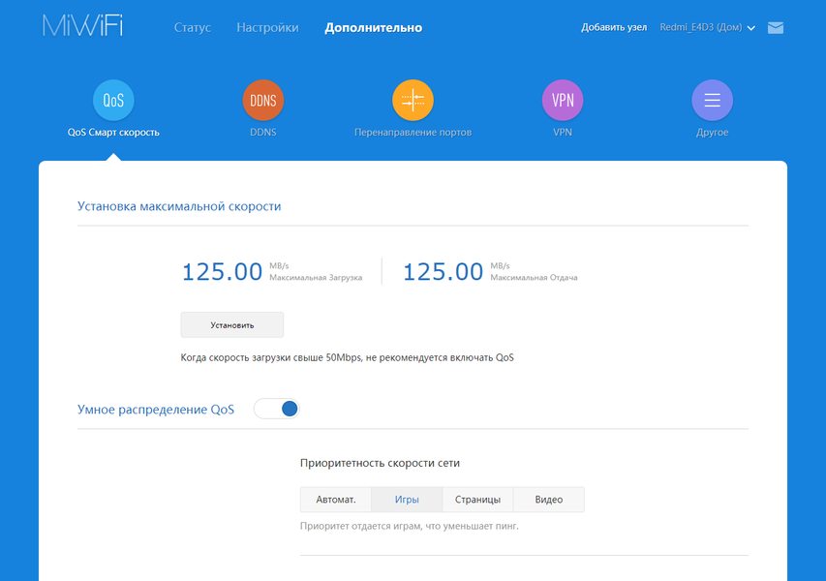
Task: Toggle the Умное распределение QoS switch
Action: [277, 409]
